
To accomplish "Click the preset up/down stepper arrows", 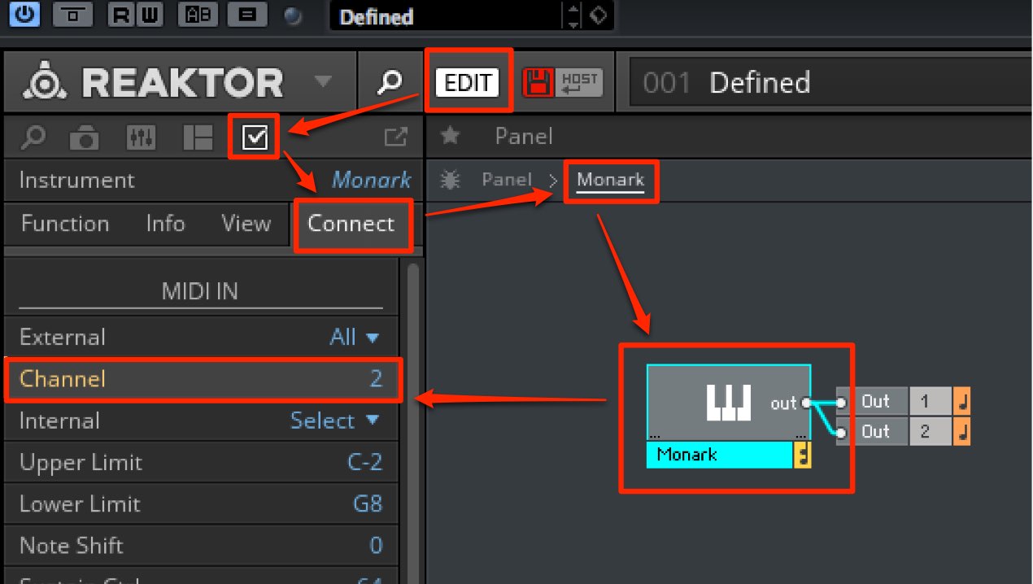I will [x=573, y=16].
